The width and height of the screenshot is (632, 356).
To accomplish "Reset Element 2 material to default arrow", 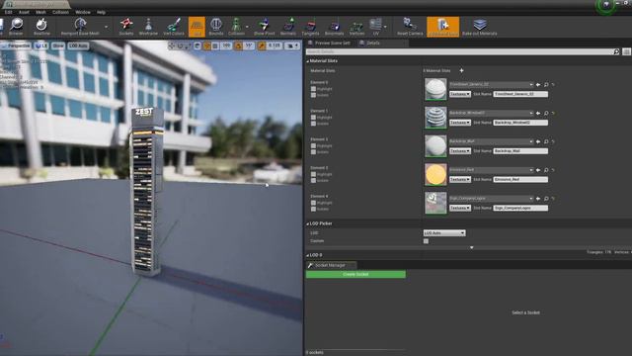I will pos(553,141).
